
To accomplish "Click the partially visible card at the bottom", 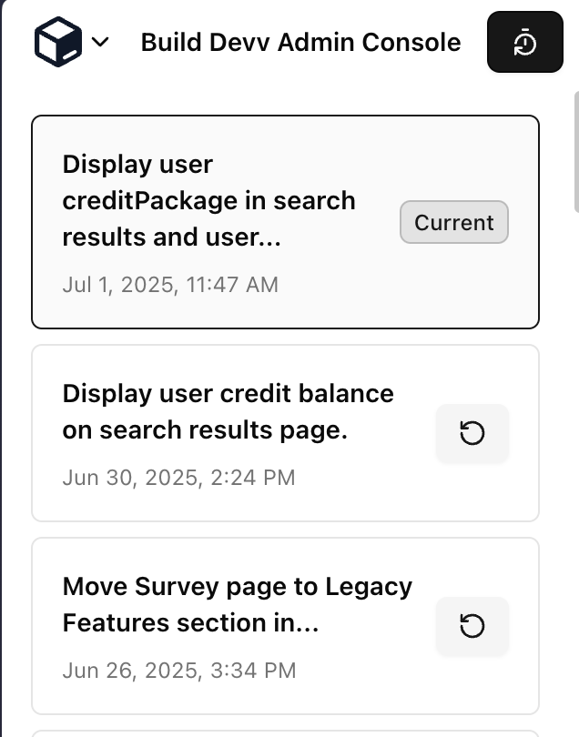I will coord(285,732).
